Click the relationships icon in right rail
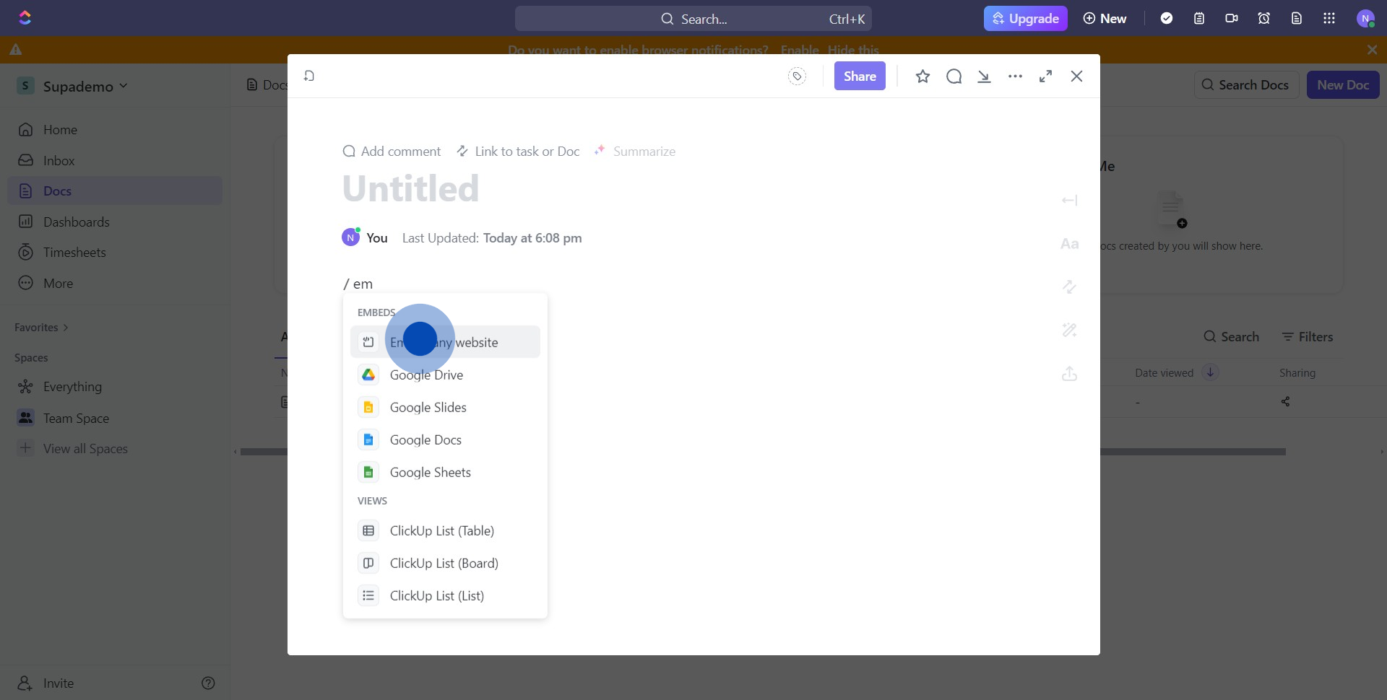The height and width of the screenshot is (700, 1387). click(1069, 286)
